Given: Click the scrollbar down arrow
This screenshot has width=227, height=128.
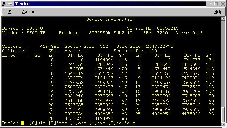Looking at the screenshot, I should (x=223, y=123).
